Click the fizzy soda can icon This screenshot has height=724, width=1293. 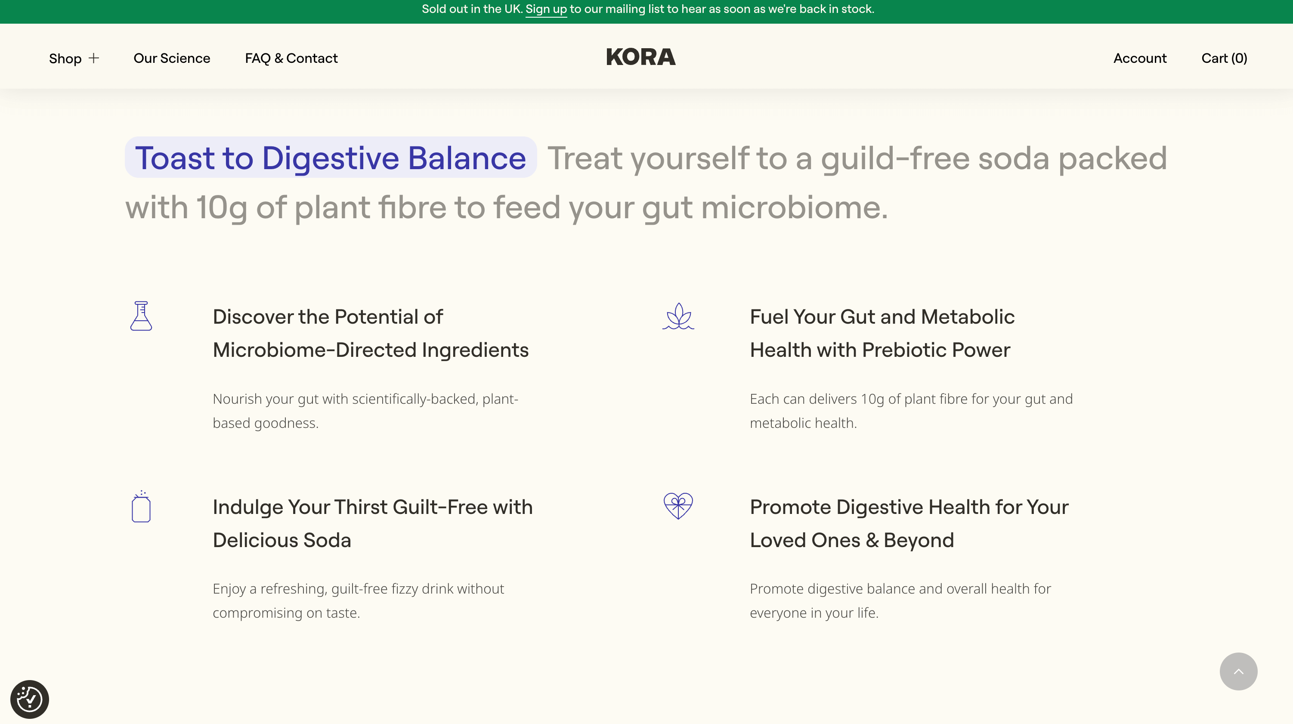(x=141, y=507)
